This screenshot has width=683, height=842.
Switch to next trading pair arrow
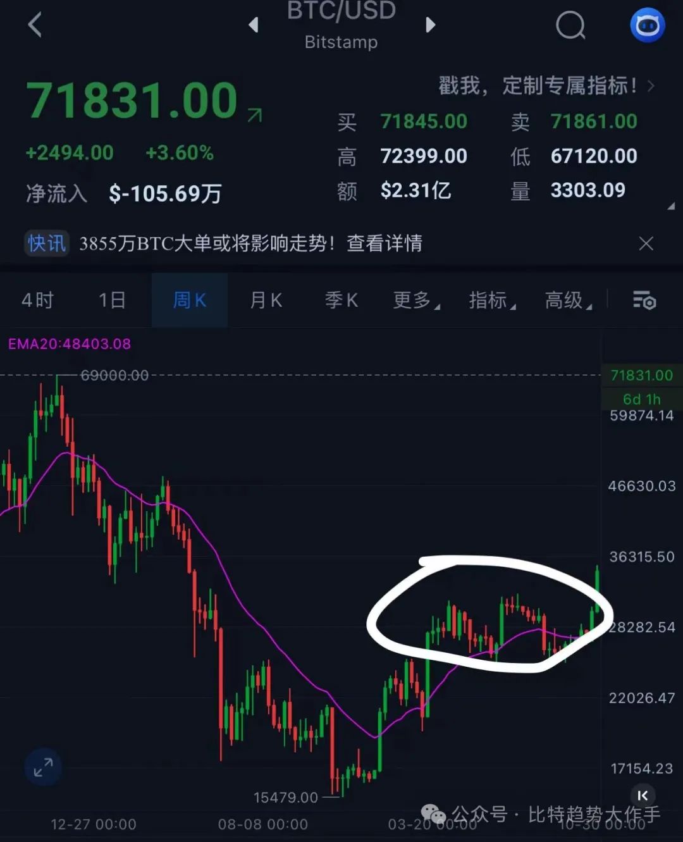431,25
